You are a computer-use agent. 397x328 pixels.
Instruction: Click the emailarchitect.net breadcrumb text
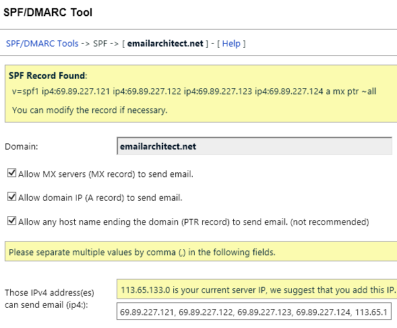[165, 44]
